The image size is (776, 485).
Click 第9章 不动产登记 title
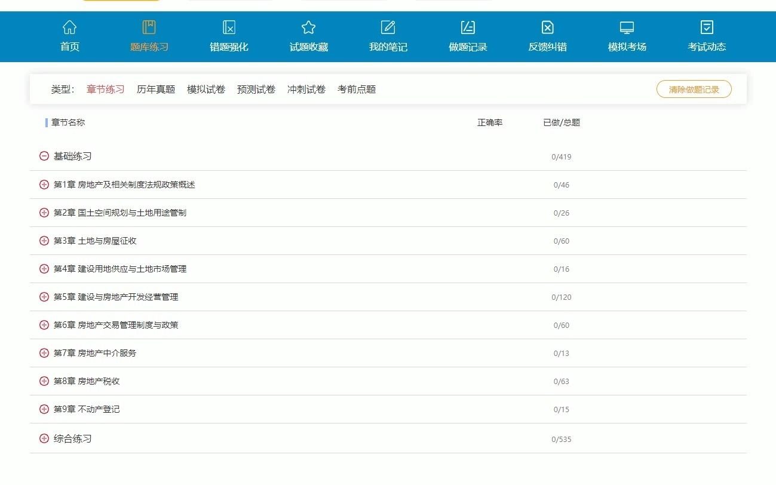tap(87, 409)
